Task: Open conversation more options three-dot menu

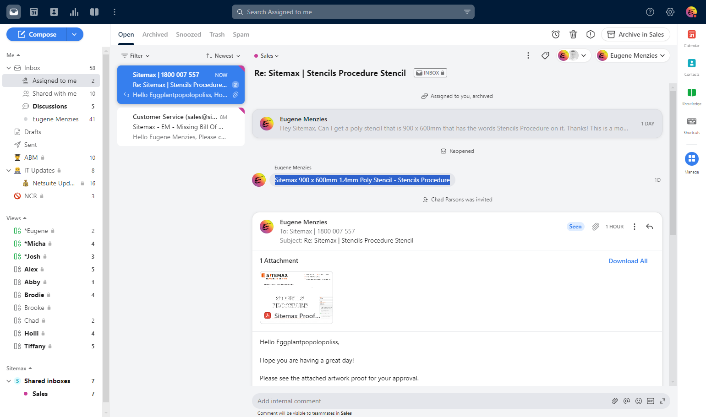Action: click(528, 55)
